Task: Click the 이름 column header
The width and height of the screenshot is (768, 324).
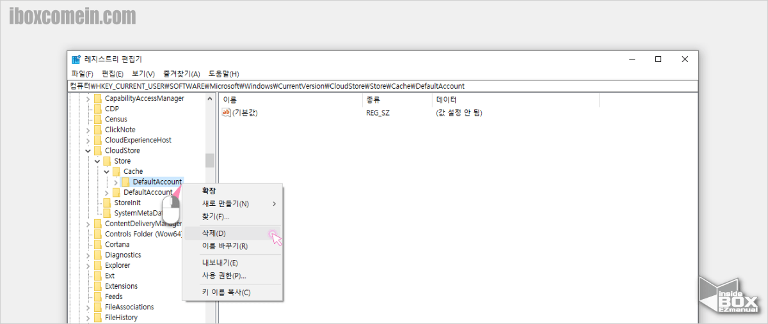Action: pos(291,100)
